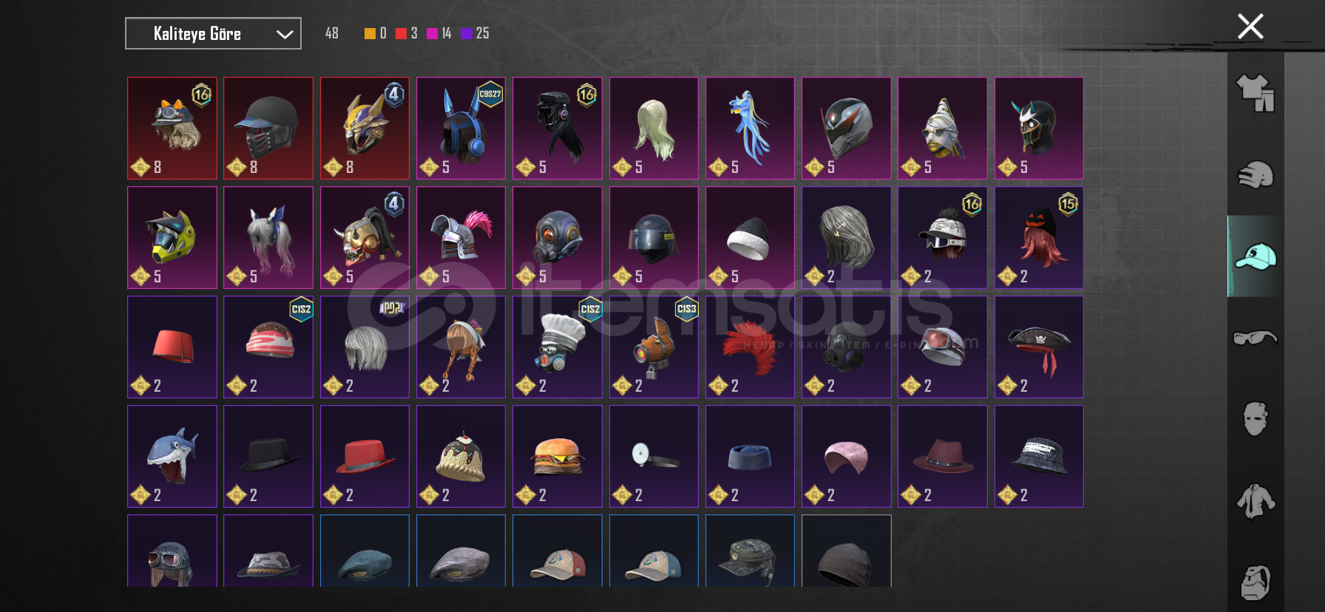Select the red fez hat item

pos(172,347)
